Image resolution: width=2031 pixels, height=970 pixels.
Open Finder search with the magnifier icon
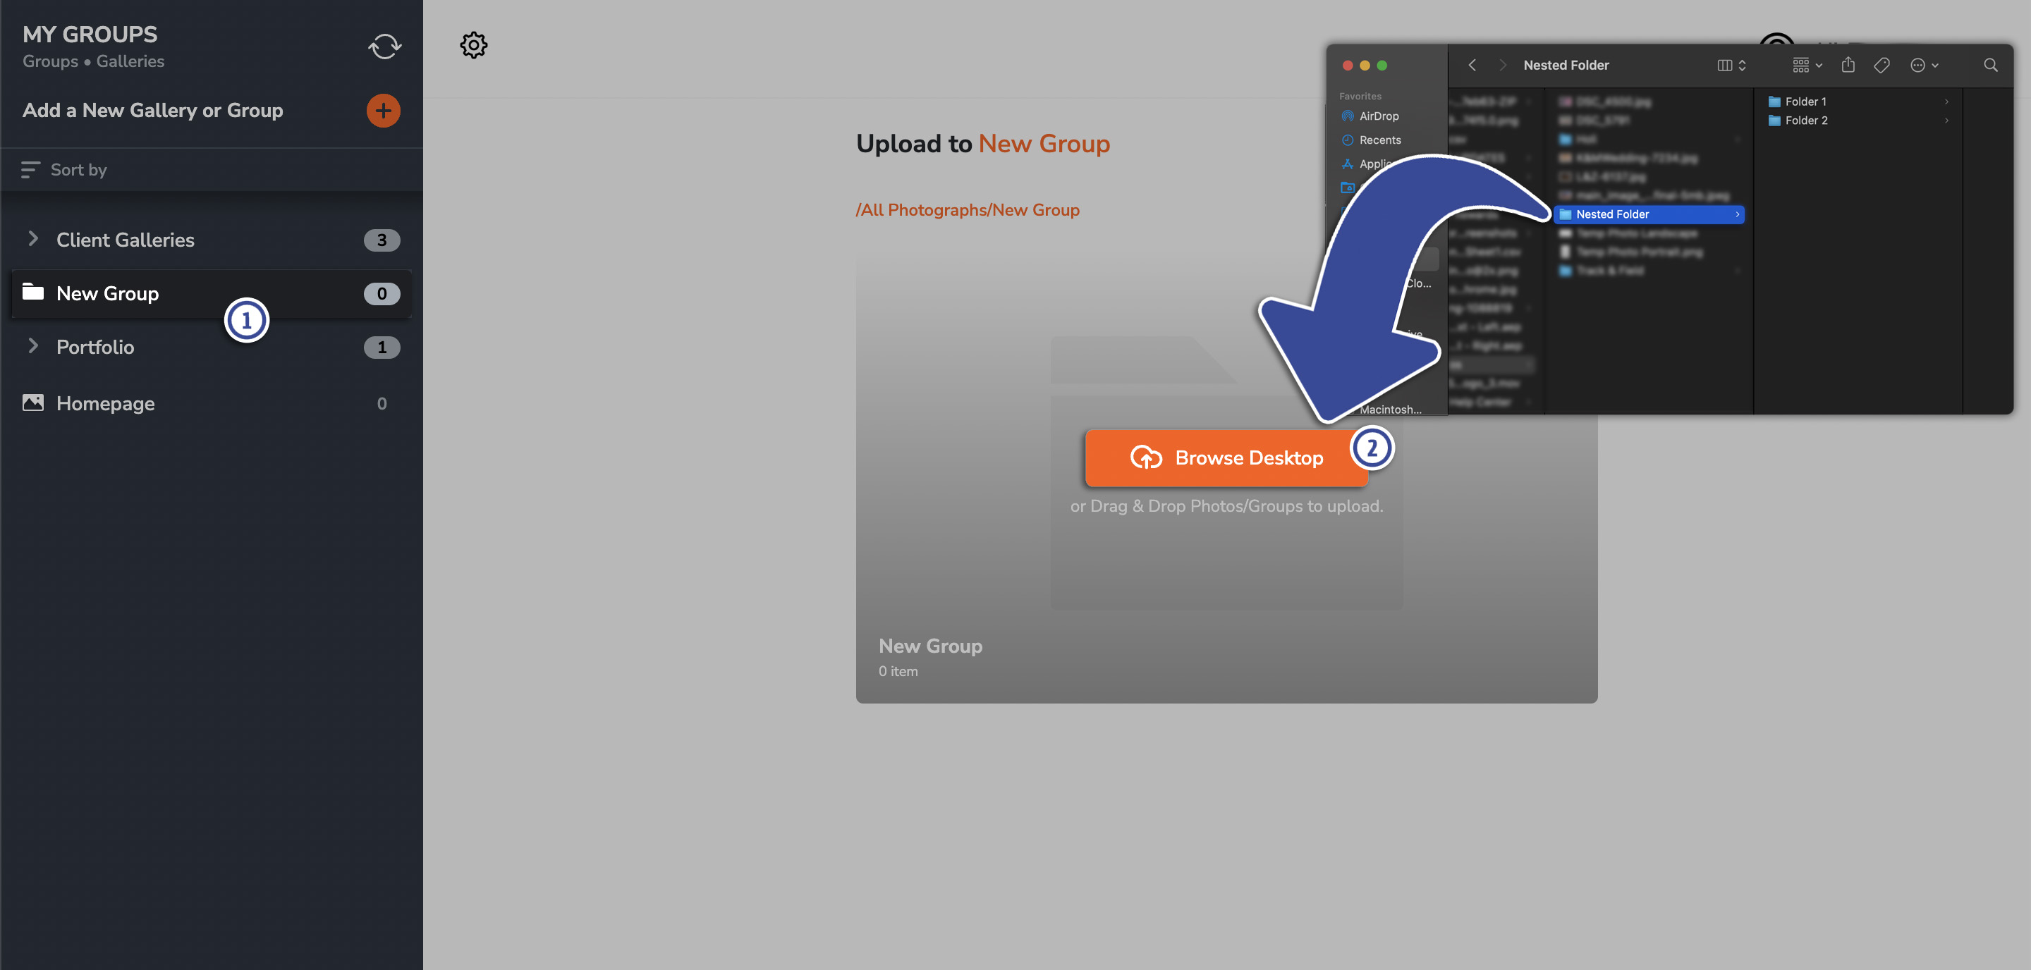[1991, 66]
